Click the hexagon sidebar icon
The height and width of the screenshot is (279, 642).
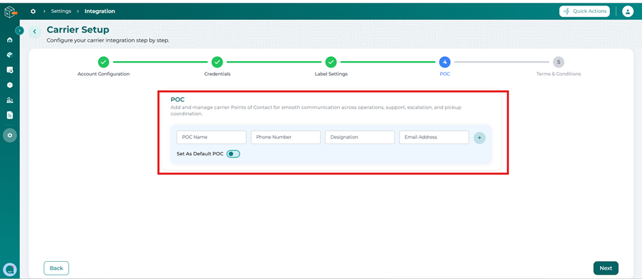pos(10,85)
